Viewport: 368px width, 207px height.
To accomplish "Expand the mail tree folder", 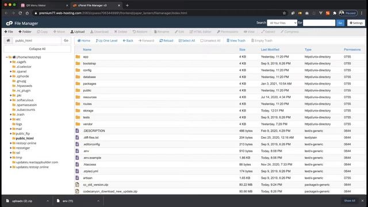I will click(10, 129).
